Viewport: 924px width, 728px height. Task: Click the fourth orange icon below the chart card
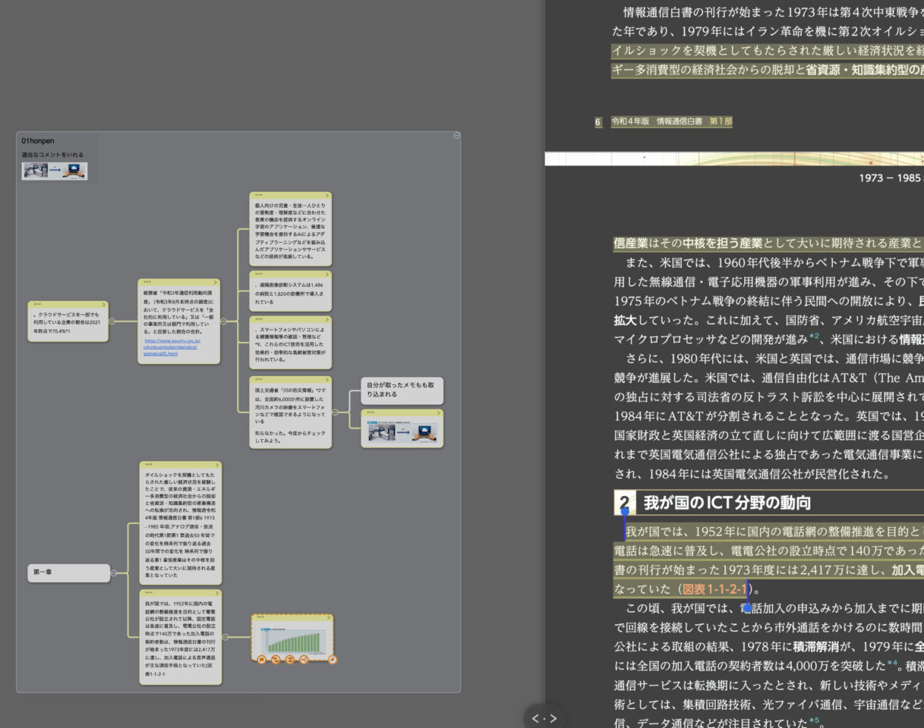(304, 659)
